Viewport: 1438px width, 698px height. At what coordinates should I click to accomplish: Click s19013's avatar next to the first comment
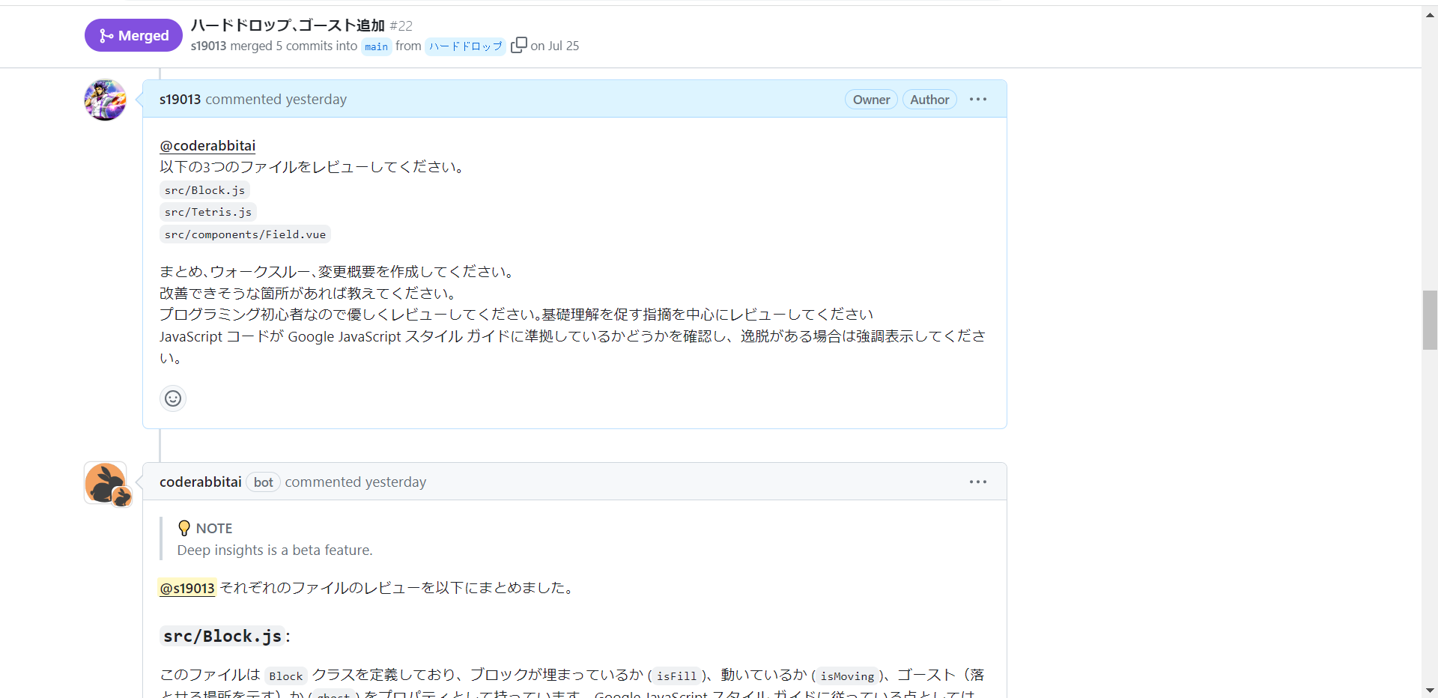point(105,100)
